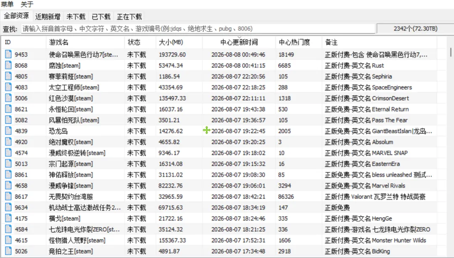Switch to the 全部资源 tab
454x258 pixels.
(16, 16)
